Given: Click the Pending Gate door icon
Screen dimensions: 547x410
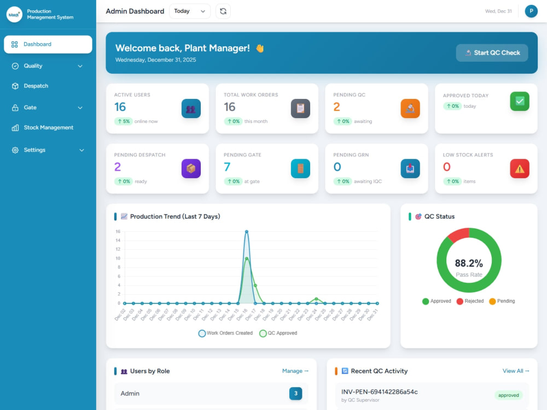Looking at the screenshot, I should click(300, 168).
